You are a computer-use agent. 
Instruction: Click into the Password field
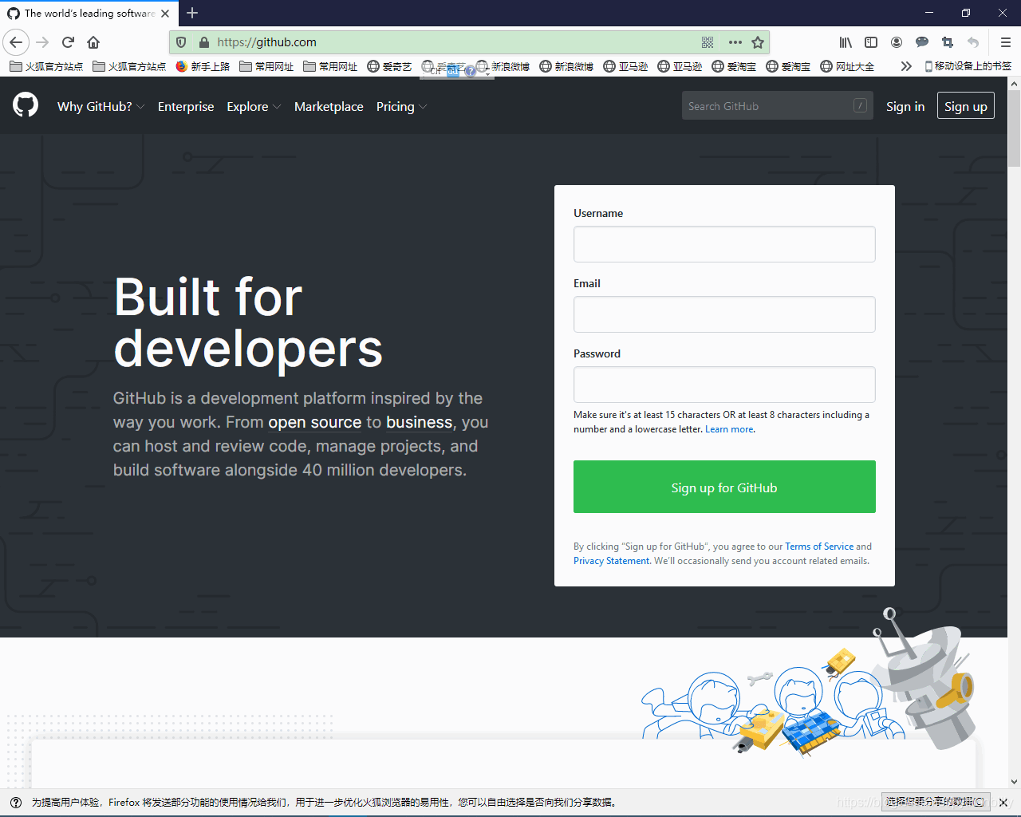[x=724, y=385]
